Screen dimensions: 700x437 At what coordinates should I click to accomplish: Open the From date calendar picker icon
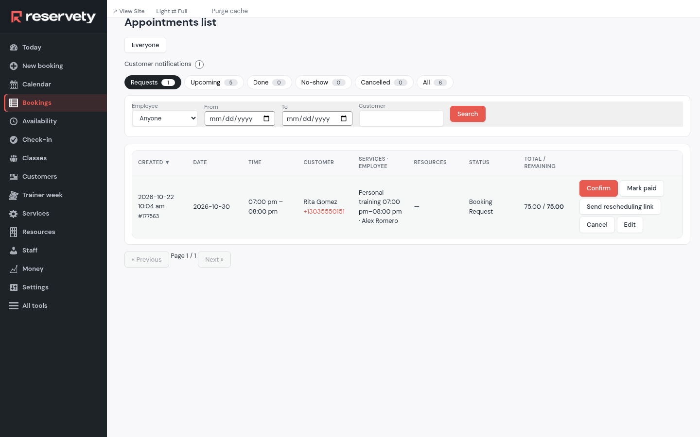266,118
